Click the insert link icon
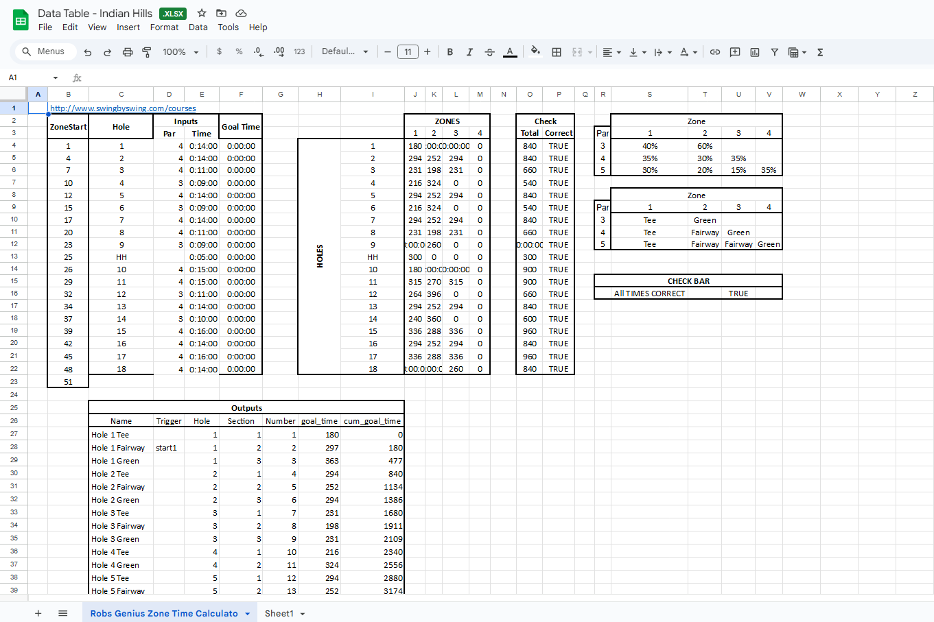 click(715, 52)
